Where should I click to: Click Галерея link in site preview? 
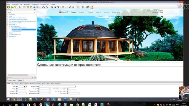point(90,12)
